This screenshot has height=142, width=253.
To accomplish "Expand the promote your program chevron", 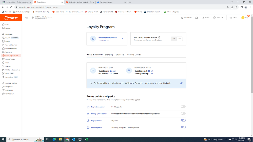I will [122, 39].
